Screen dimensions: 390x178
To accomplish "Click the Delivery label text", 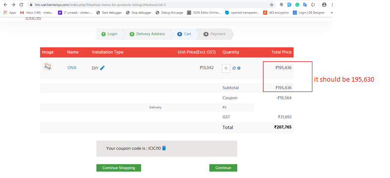I will tap(155, 108).
